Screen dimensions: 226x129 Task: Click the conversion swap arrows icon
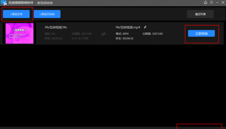104,34
